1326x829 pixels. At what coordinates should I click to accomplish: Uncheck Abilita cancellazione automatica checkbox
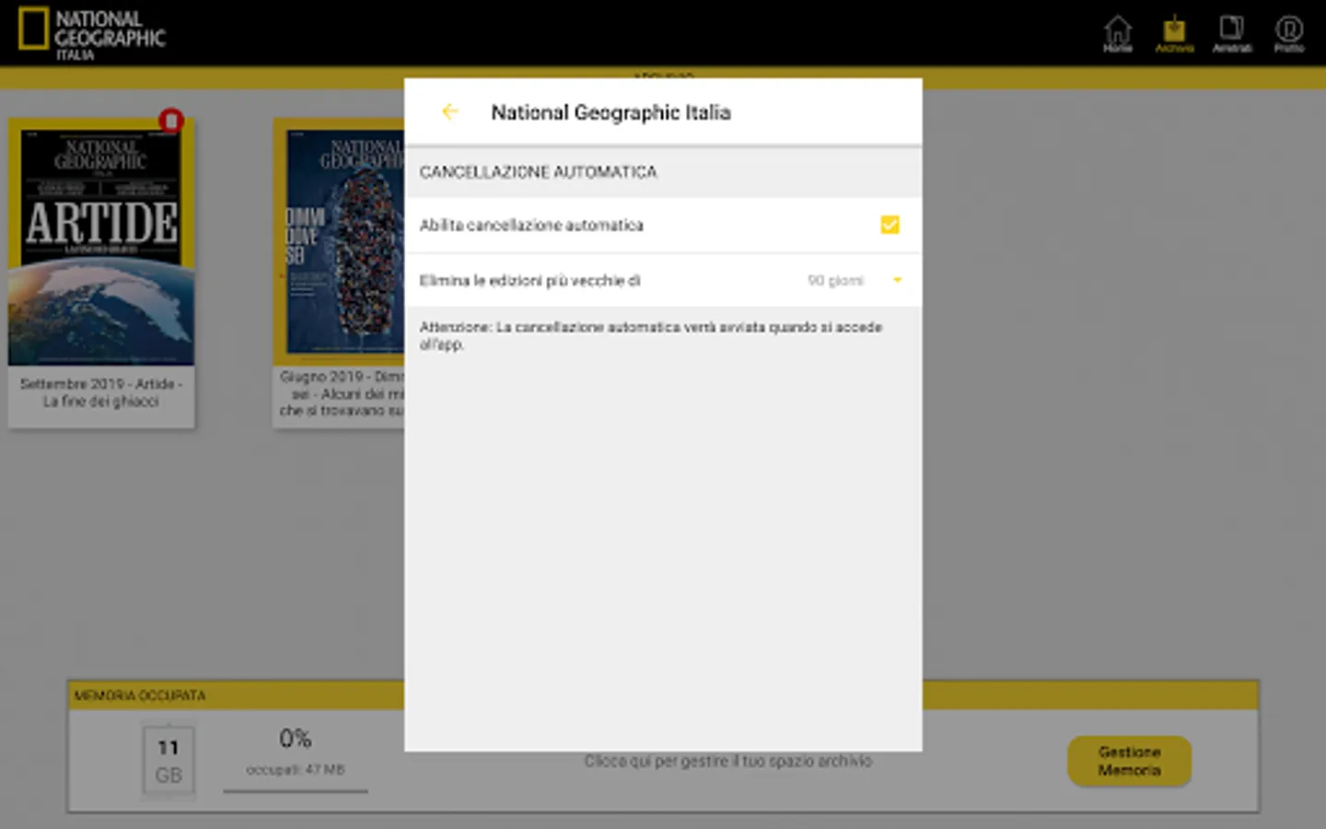(x=890, y=225)
